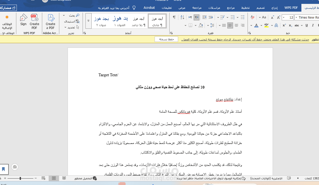This screenshot has height=185, width=319.
Task: Click the borders icon
Action: pyautogui.click(x=191, y=25)
